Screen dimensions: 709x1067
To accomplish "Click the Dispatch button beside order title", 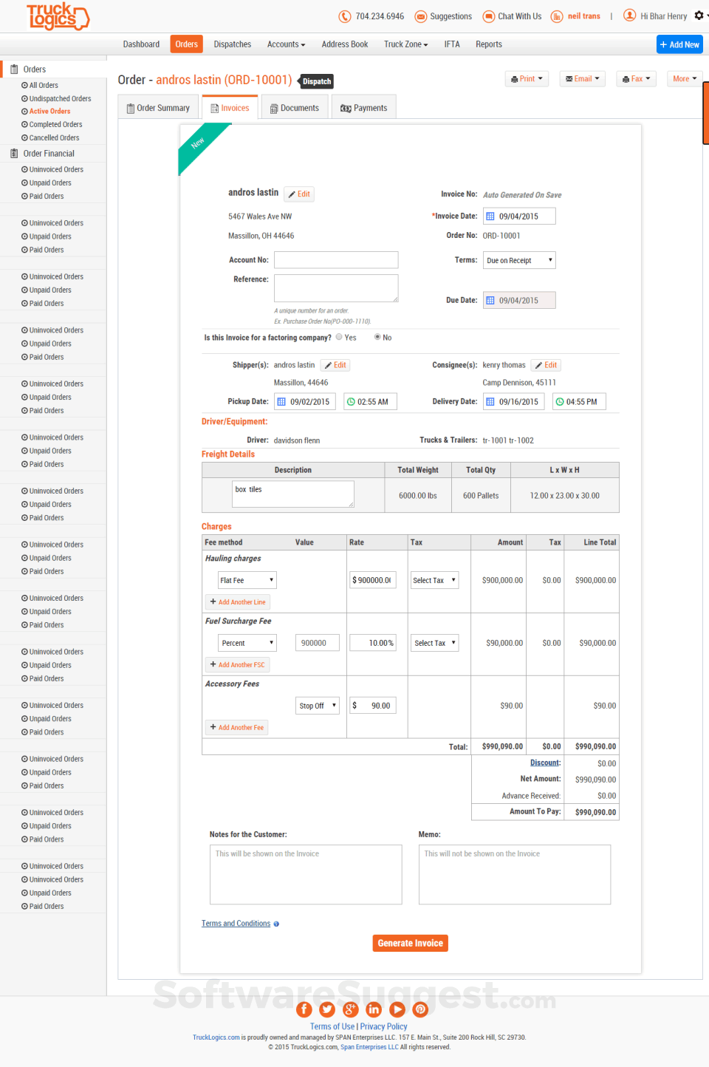I will point(316,81).
